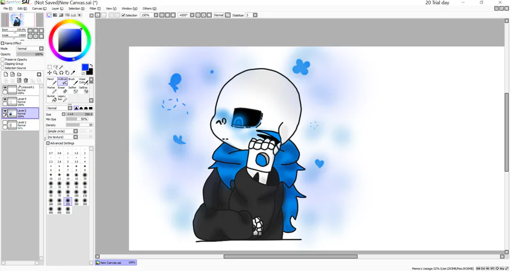Viewport: 510px width, 271px height.
Task: Select the SelPen tool
Action: click(73, 90)
